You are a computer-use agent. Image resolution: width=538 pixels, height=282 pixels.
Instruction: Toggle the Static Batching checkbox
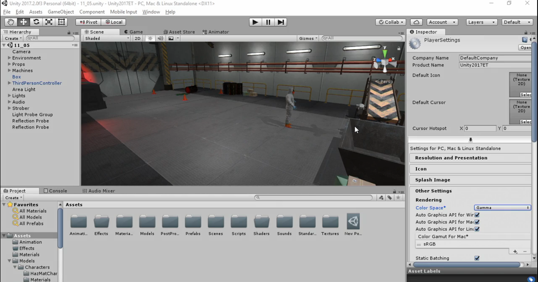[477, 258]
